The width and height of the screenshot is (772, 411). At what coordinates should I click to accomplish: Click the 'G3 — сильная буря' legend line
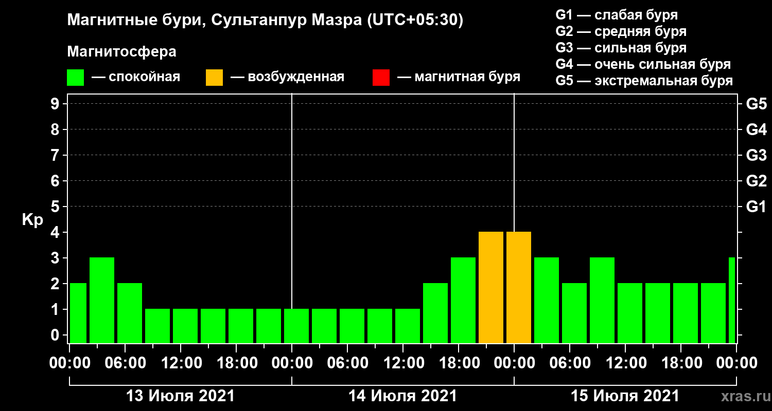(x=621, y=48)
